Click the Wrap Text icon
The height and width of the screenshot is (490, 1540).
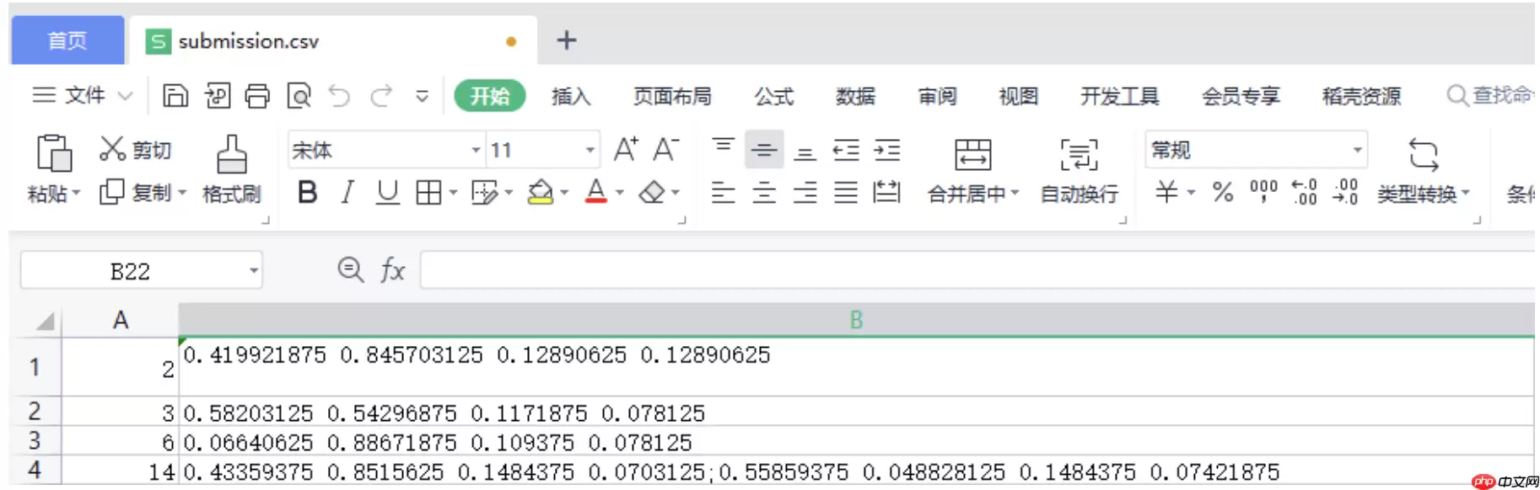point(1079,155)
